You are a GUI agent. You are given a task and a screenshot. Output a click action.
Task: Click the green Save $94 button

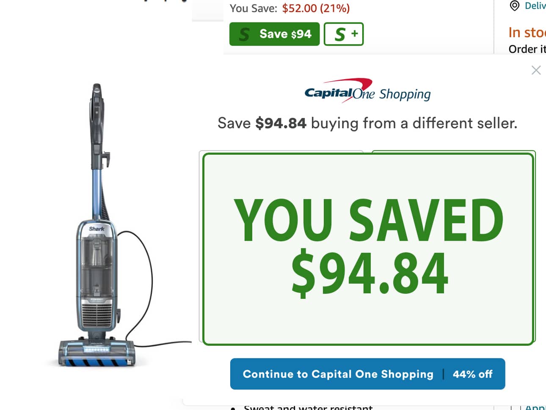(274, 34)
